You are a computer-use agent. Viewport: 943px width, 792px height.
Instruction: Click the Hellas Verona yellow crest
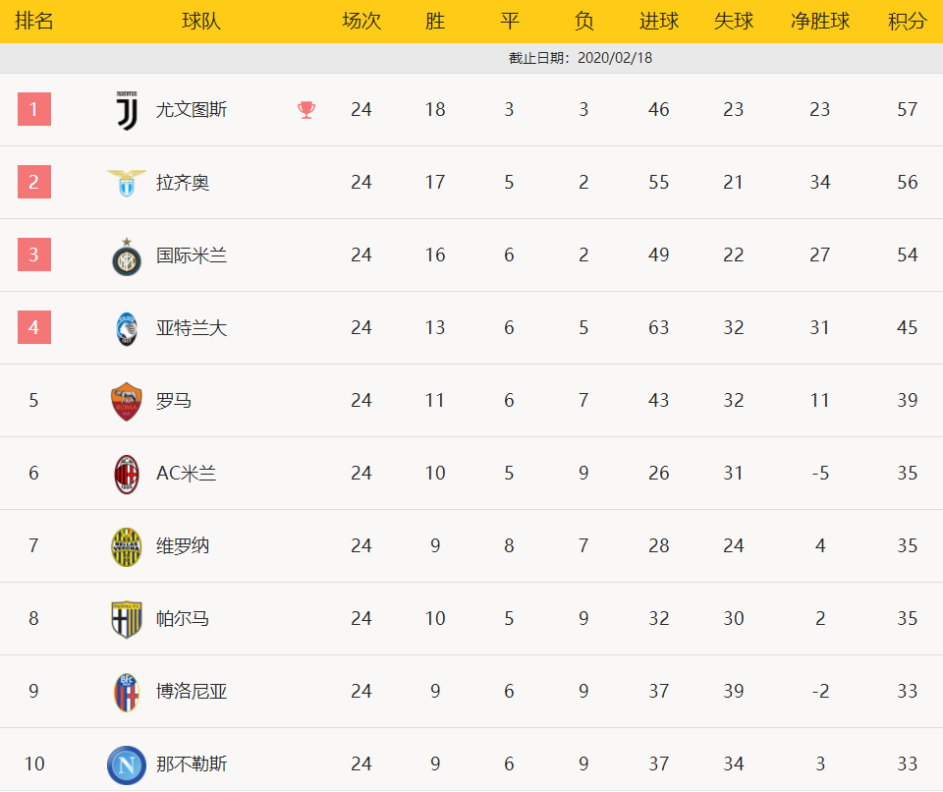pyautogui.click(x=127, y=547)
